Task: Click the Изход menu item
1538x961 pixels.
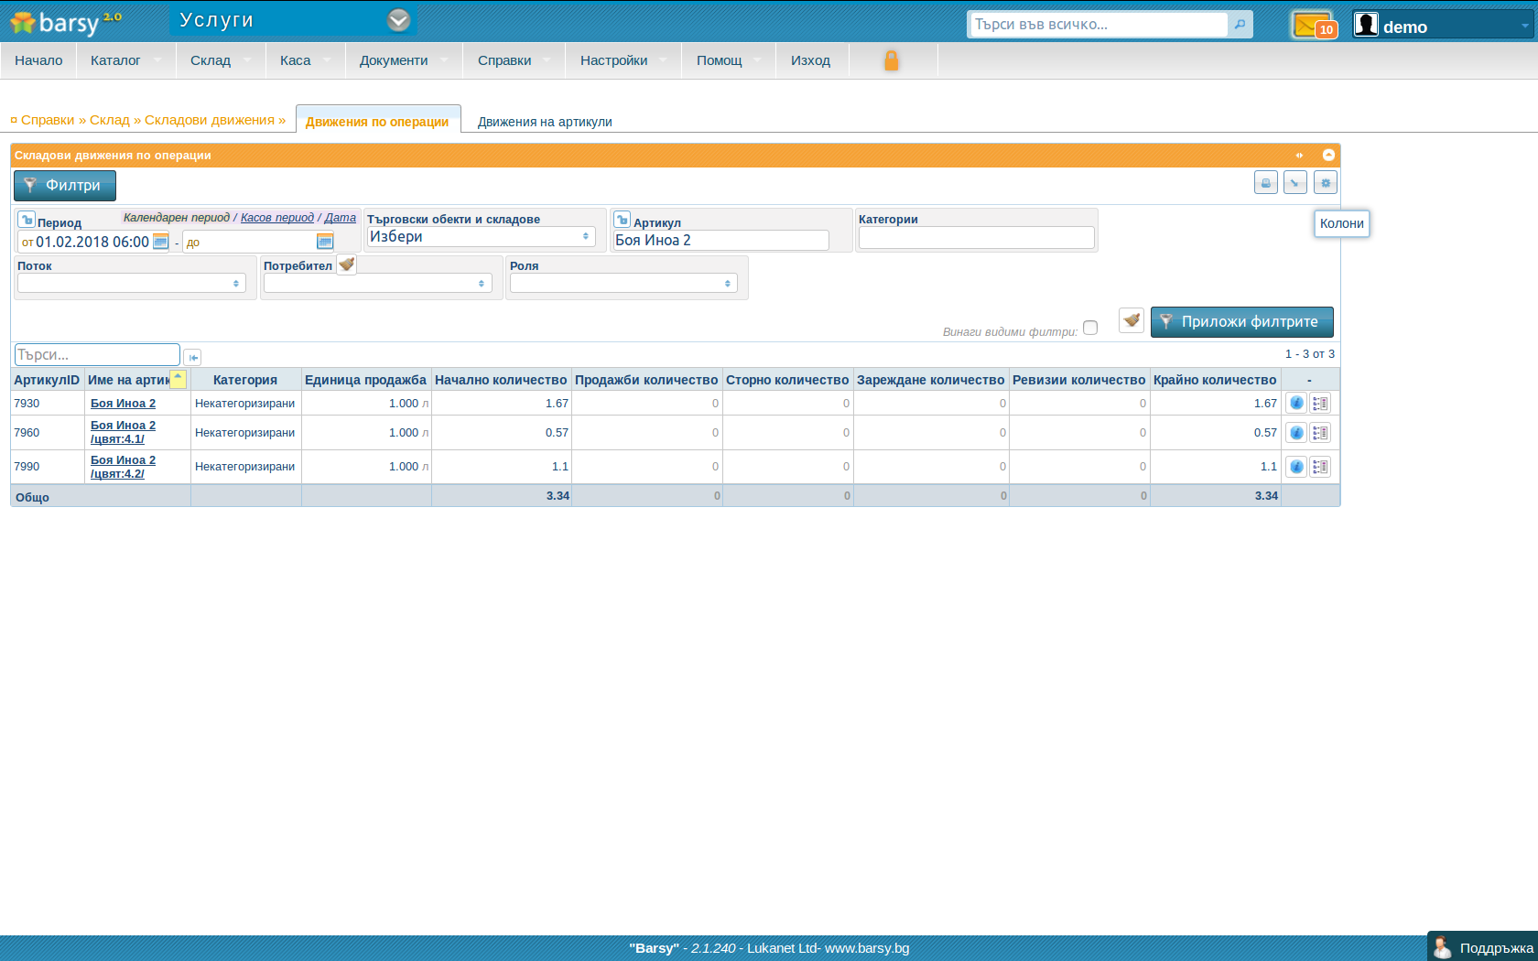Action: pos(810,60)
